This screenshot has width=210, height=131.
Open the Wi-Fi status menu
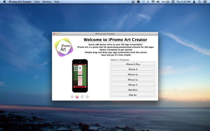[153, 2]
